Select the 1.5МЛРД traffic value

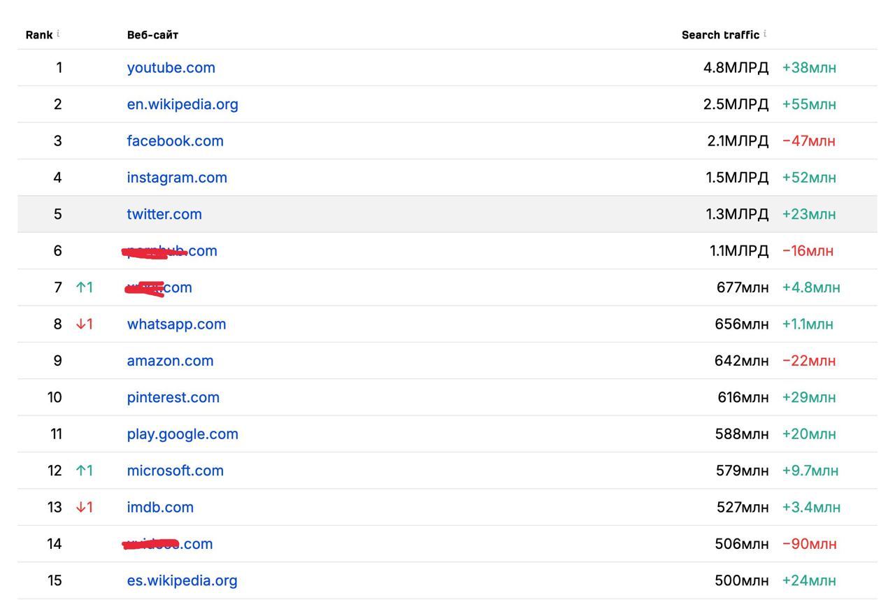pyautogui.click(x=737, y=178)
